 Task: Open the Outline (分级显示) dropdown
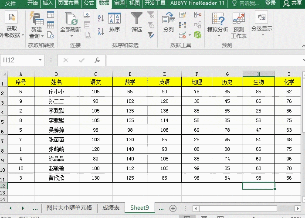[x=262, y=24]
